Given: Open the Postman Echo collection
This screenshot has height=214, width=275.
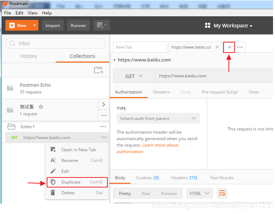Looking at the screenshot, I should point(56,88).
